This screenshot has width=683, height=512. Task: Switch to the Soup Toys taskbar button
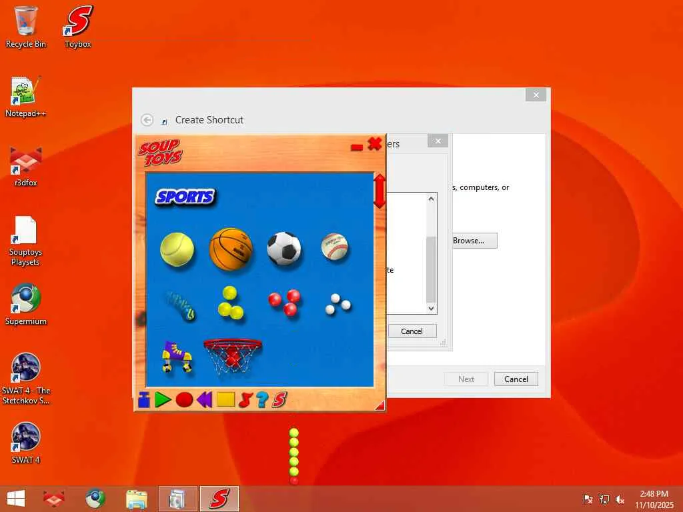point(219,499)
